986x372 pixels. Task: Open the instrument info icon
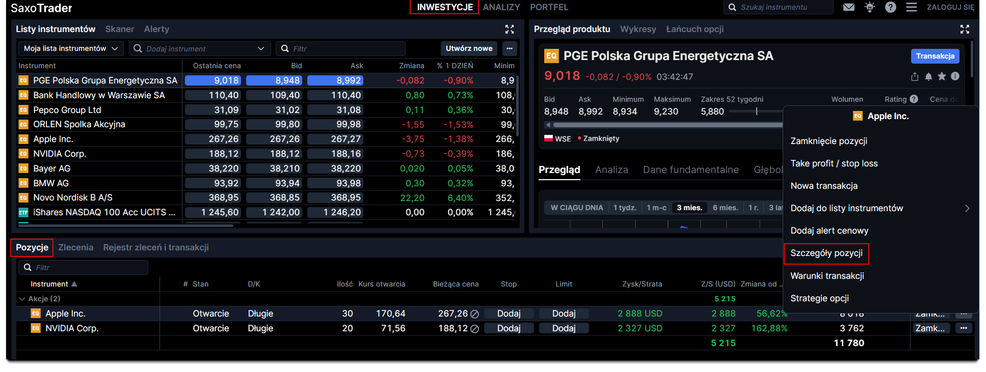point(955,76)
